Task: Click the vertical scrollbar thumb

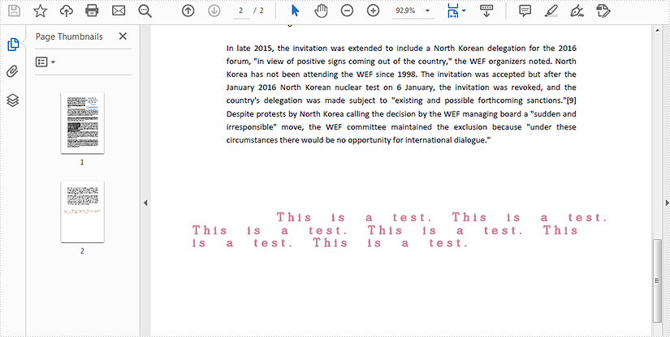Action: (x=657, y=281)
